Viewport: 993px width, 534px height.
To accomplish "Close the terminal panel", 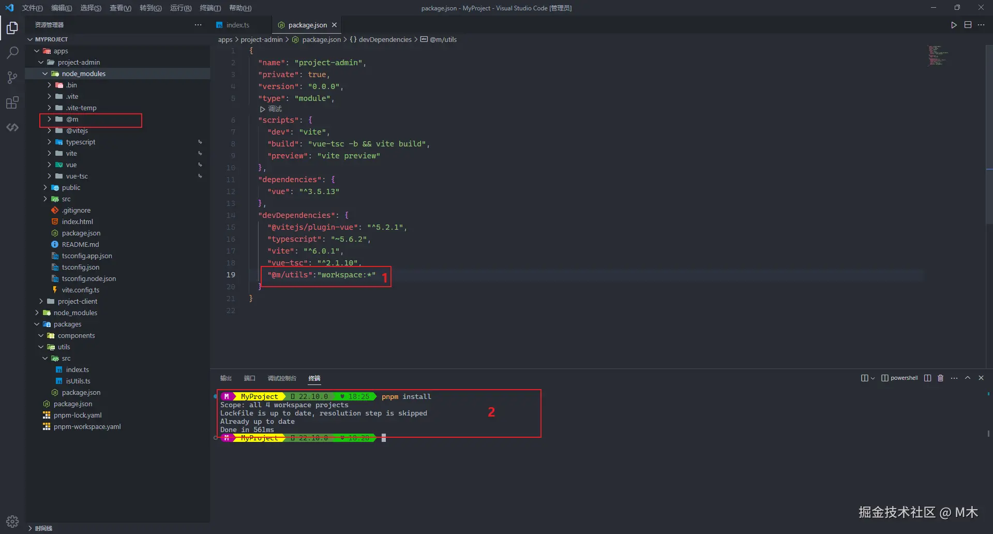I will click(981, 378).
